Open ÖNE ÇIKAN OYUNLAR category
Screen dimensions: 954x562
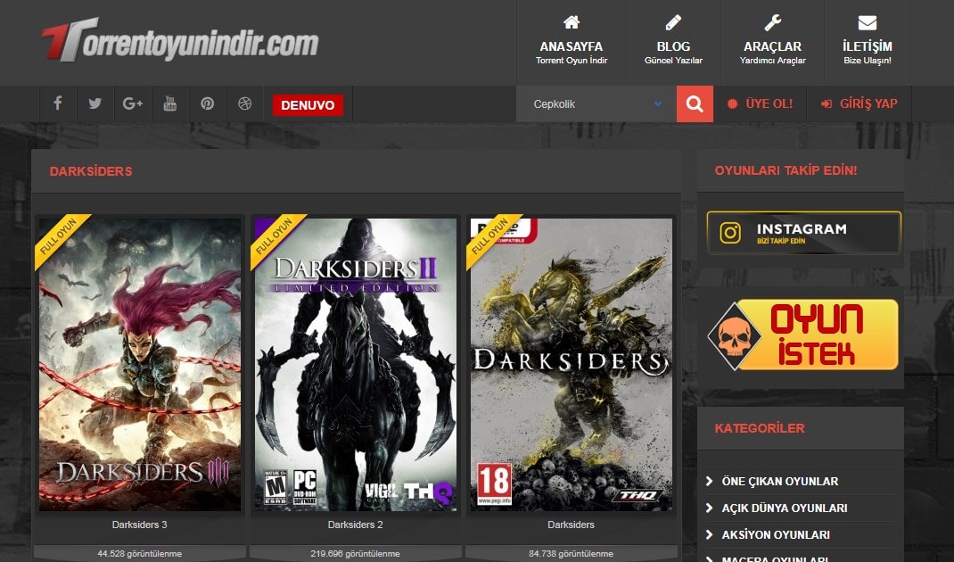780,481
